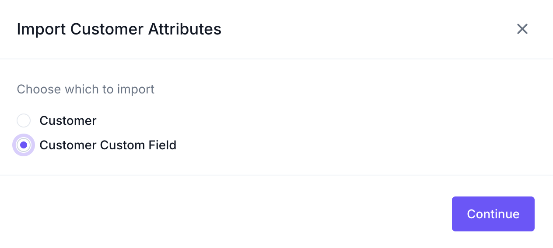Continue to the next import step
Viewport: 553px width, 248px height.
[493, 214]
